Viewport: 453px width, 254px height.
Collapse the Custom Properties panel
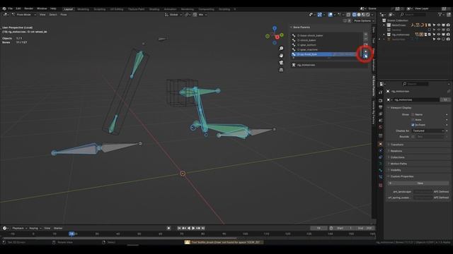401,176
